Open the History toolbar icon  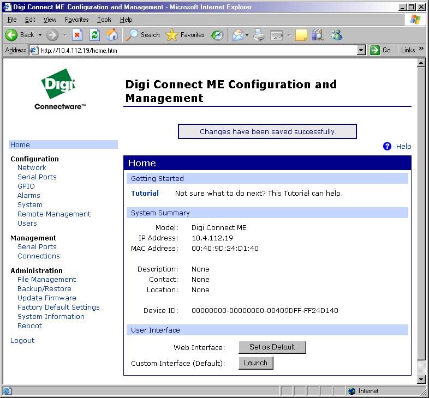point(217,35)
